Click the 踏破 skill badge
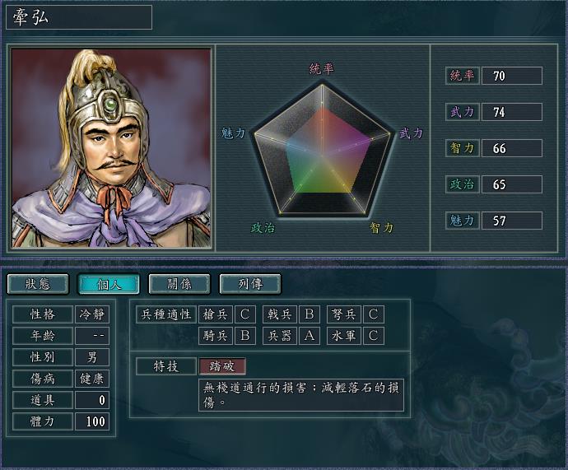This screenshot has width=568, height=470. point(222,366)
